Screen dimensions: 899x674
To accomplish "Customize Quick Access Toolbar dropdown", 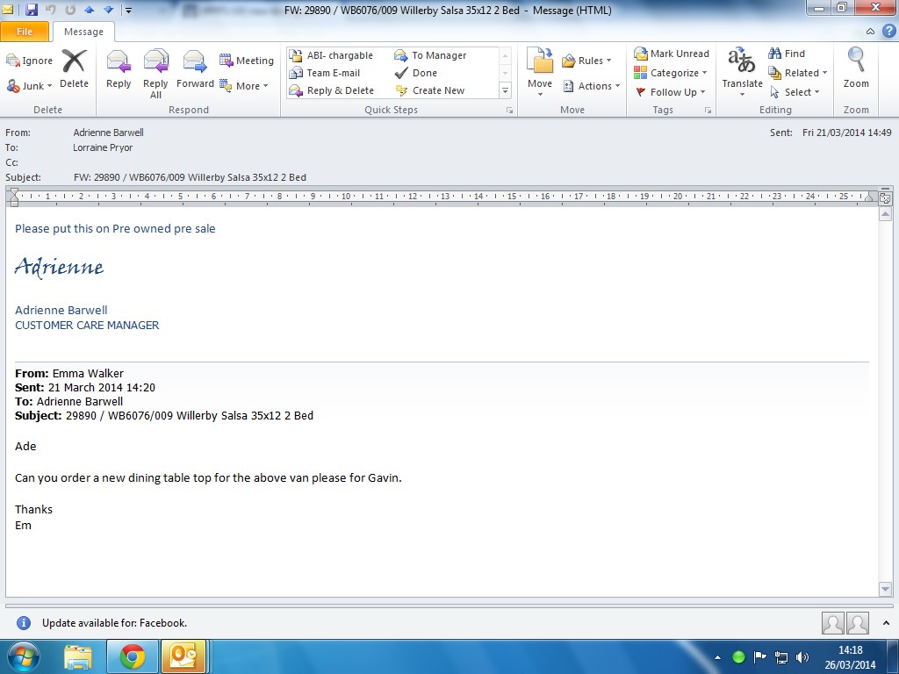I will [128, 11].
